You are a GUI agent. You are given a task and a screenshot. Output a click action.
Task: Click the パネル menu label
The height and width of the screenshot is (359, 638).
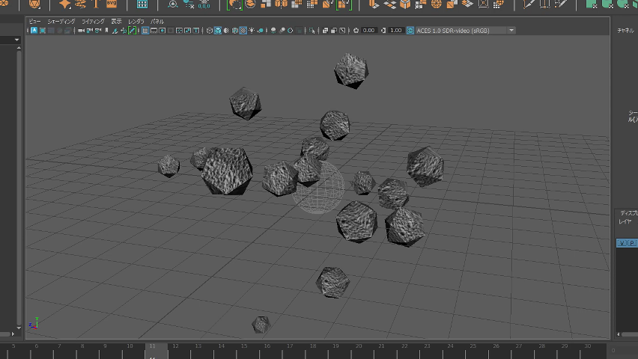pos(157,22)
